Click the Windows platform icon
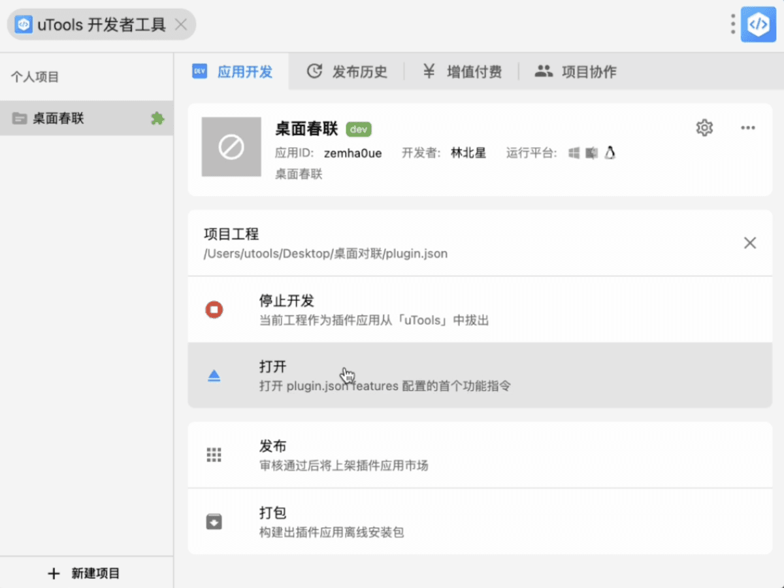The width and height of the screenshot is (784, 588). pos(574,153)
